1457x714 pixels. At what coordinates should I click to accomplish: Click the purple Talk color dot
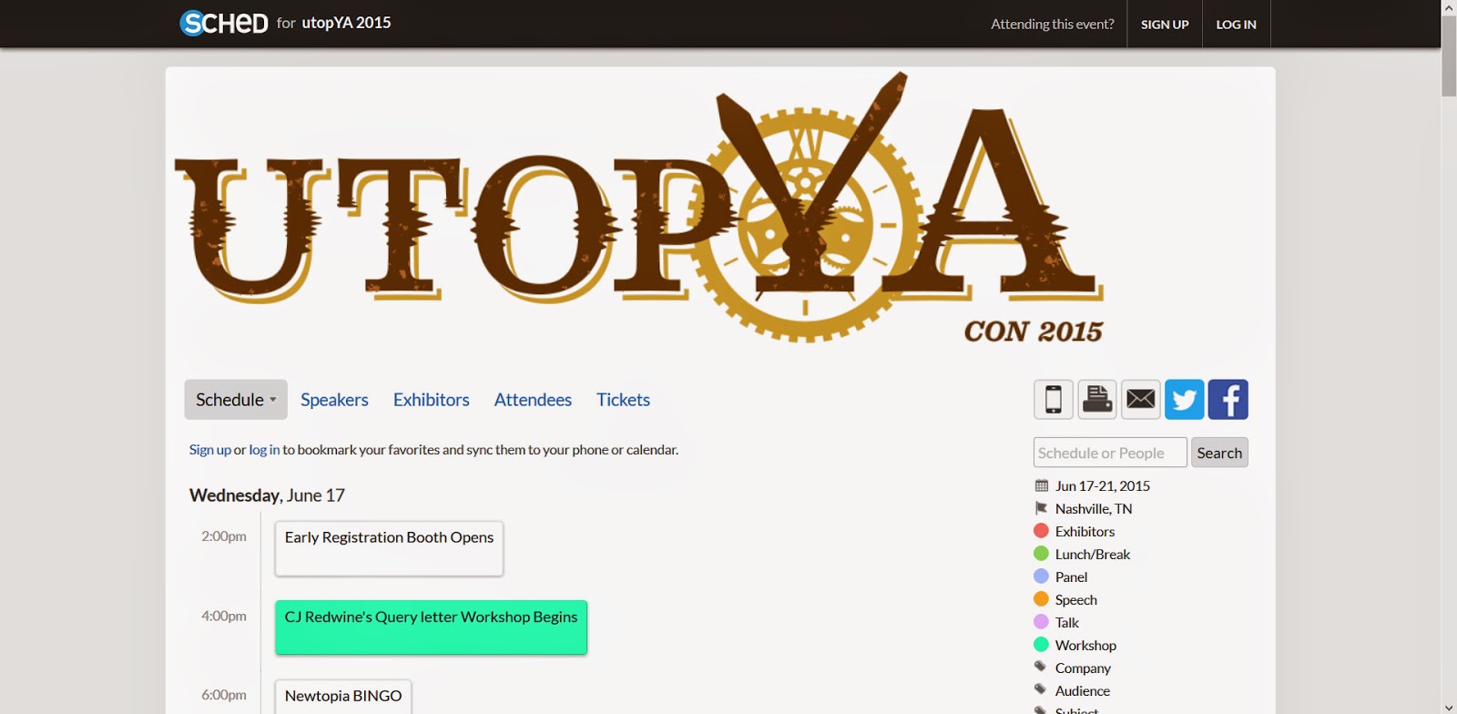tap(1042, 621)
